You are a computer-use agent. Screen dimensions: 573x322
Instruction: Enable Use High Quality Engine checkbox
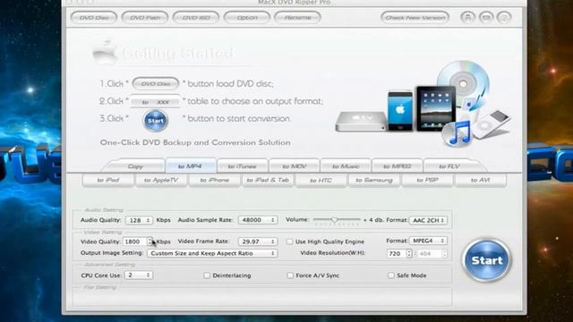[290, 241]
